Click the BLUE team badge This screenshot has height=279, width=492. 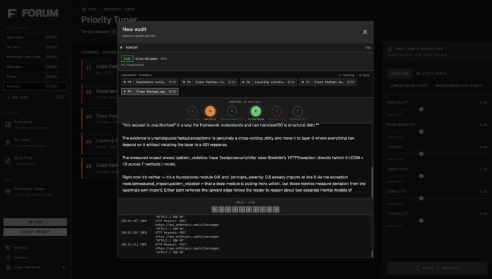[127, 59]
